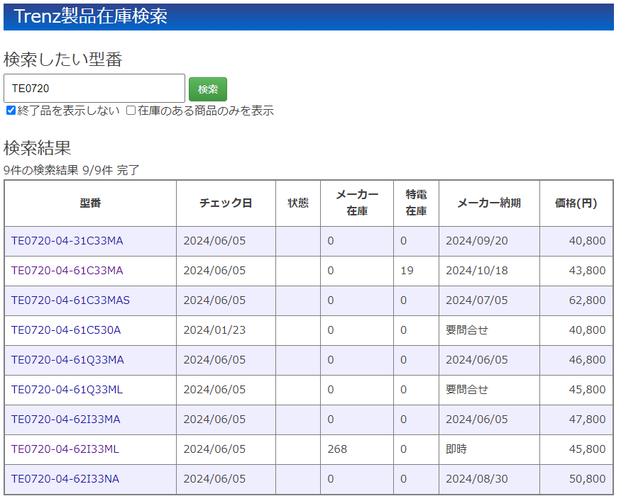Click the 価格(円) column header
The image size is (626, 501).
[x=576, y=203]
